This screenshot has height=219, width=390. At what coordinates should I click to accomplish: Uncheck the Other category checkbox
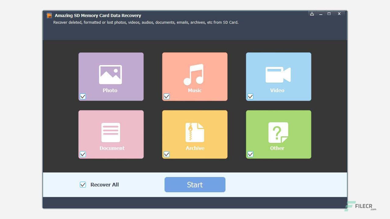250,154
